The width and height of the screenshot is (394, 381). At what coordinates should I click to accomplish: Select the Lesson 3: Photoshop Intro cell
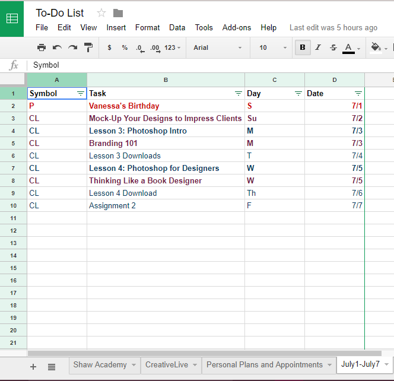[x=166, y=131]
